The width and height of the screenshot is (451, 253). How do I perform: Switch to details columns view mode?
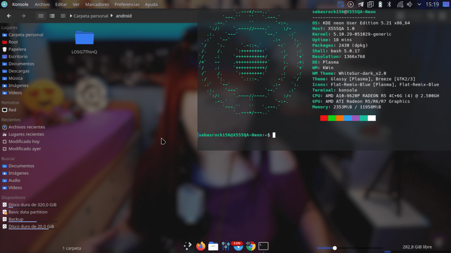coord(63,16)
